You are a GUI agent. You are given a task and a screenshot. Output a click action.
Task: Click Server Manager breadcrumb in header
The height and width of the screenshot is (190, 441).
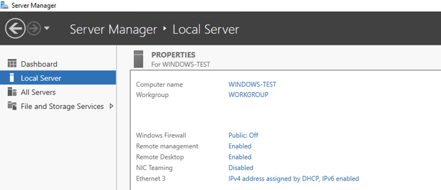[114, 29]
